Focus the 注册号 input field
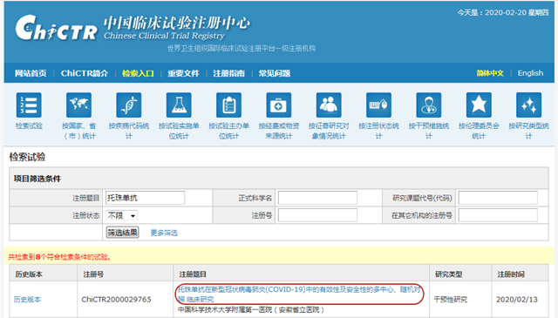 coord(317,215)
